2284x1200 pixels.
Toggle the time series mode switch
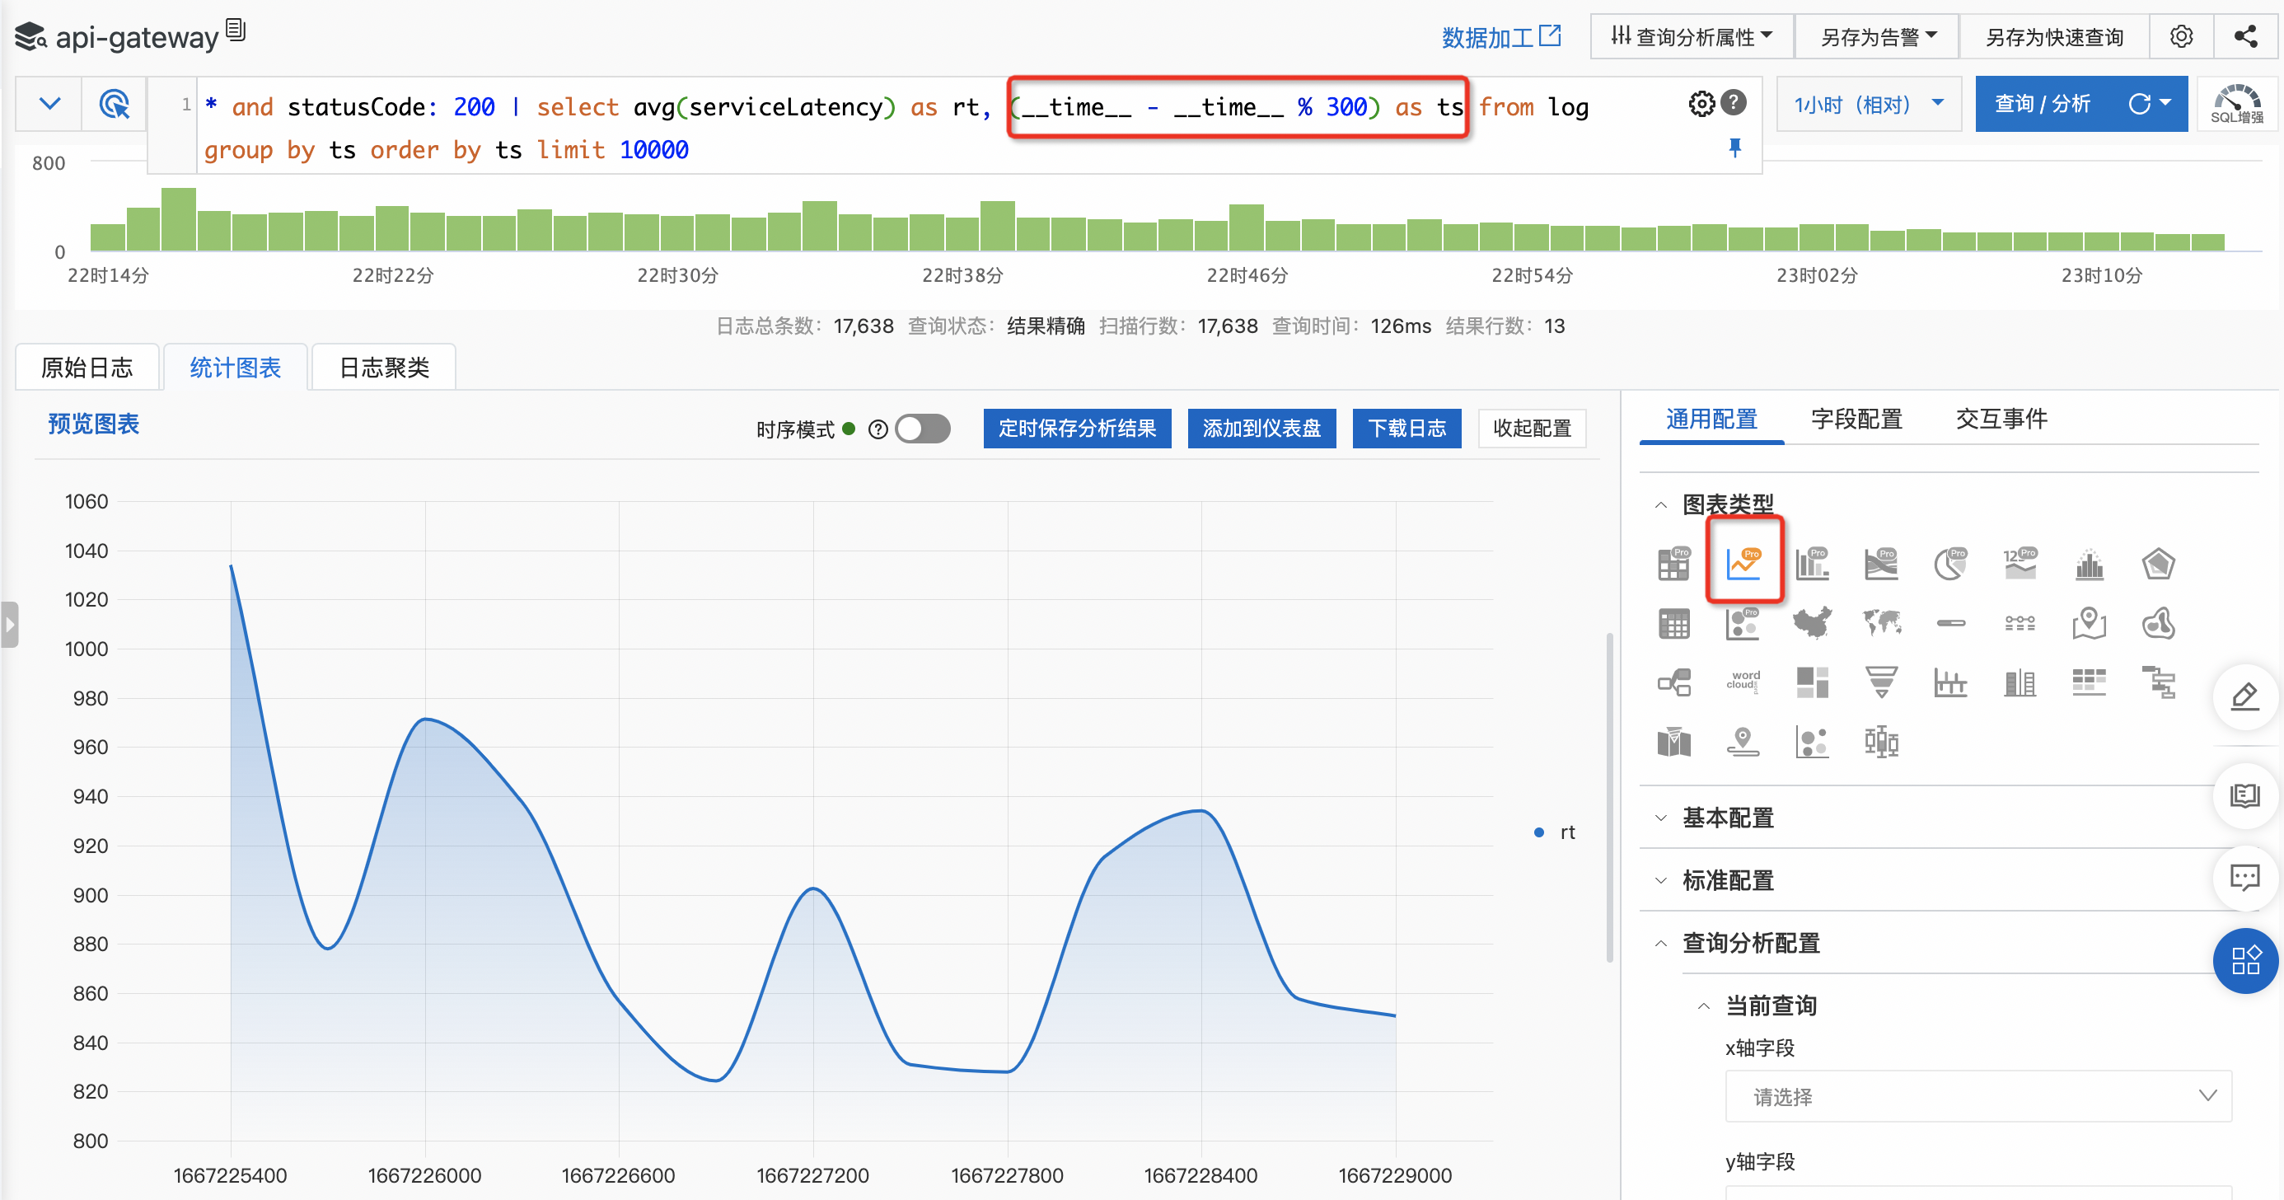point(922,429)
